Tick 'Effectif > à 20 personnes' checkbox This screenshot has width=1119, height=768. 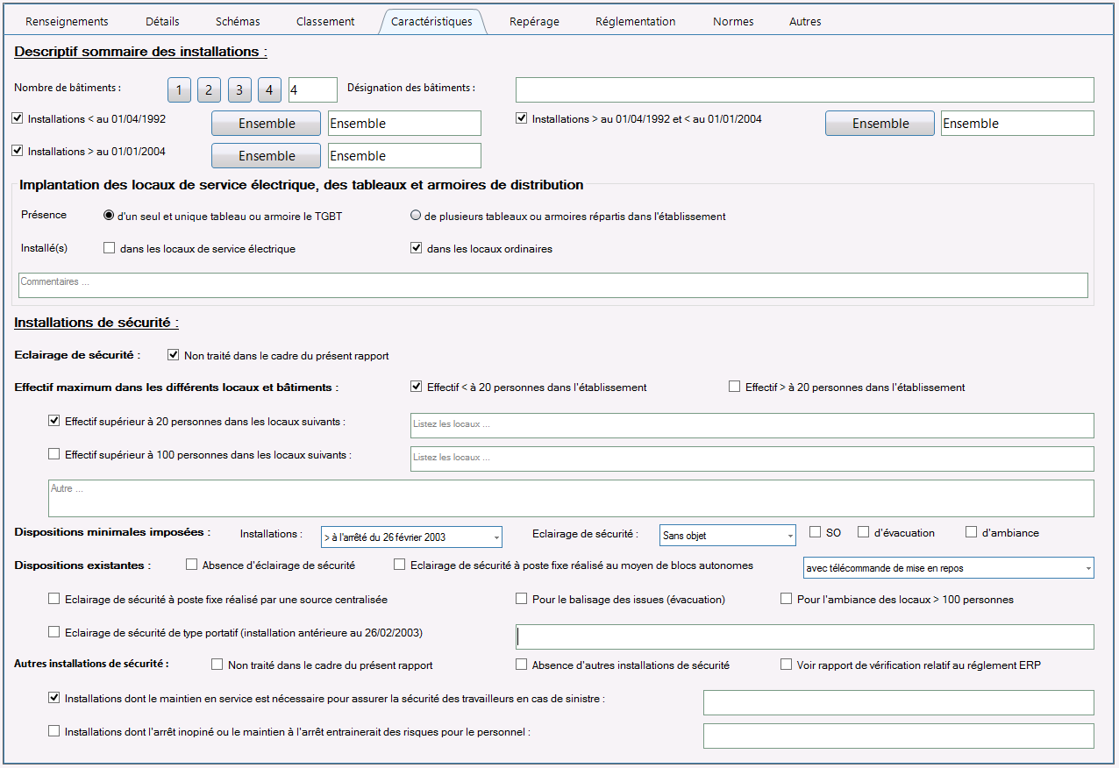(735, 387)
